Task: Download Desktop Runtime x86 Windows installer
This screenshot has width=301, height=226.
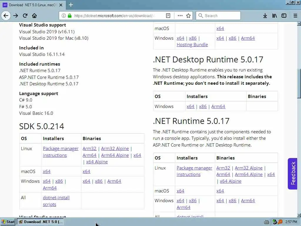Action: (203, 107)
